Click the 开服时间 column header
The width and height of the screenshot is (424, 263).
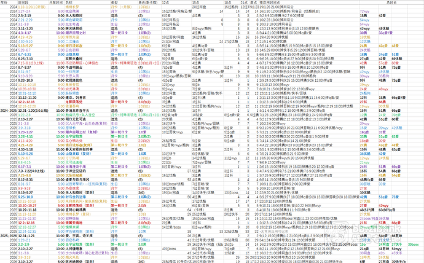[x=55, y=2]
